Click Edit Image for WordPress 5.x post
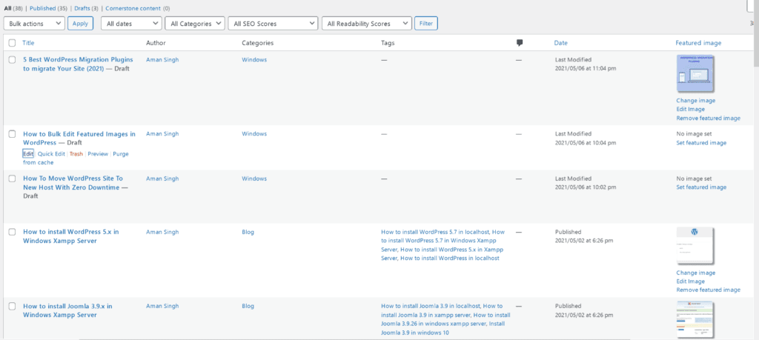 [690, 281]
